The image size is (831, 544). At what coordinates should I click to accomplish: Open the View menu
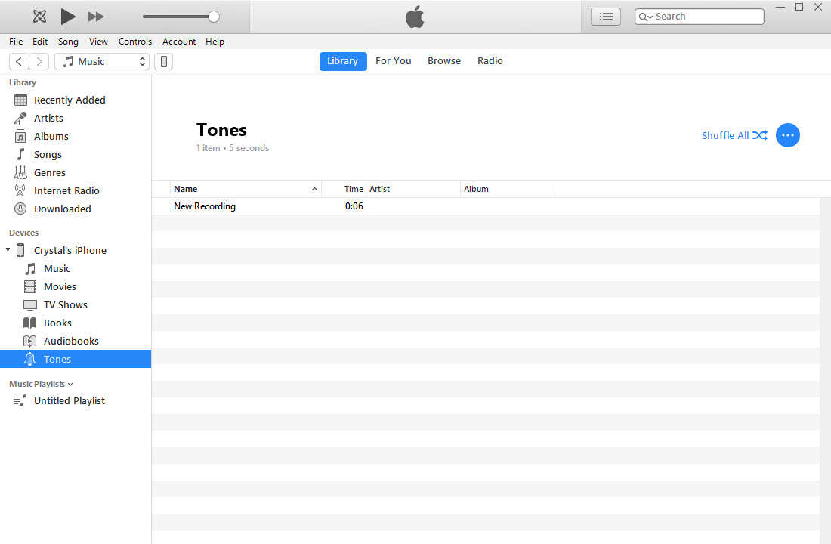[x=98, y=42]
